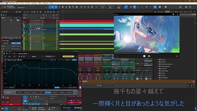Open the browser magnifier search icon
The height and width of the screenshot is (111, 197).
click(x=191, y=12)
